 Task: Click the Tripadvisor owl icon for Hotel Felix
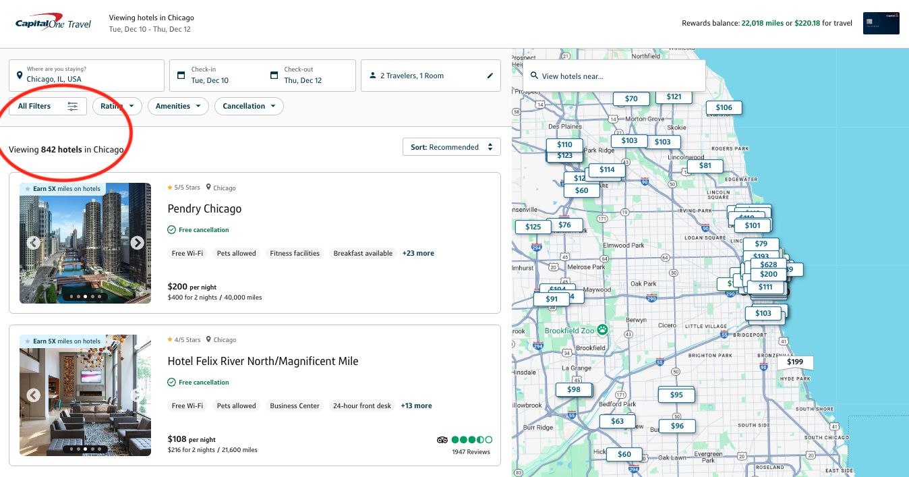(x=442, y=440)
